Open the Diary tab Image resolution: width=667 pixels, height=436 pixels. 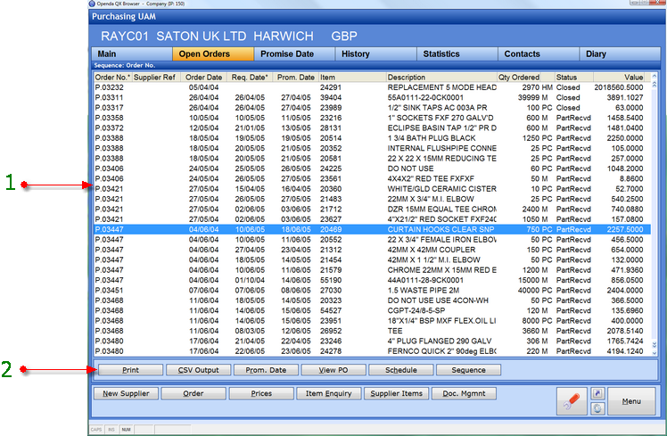coord(620,54)
